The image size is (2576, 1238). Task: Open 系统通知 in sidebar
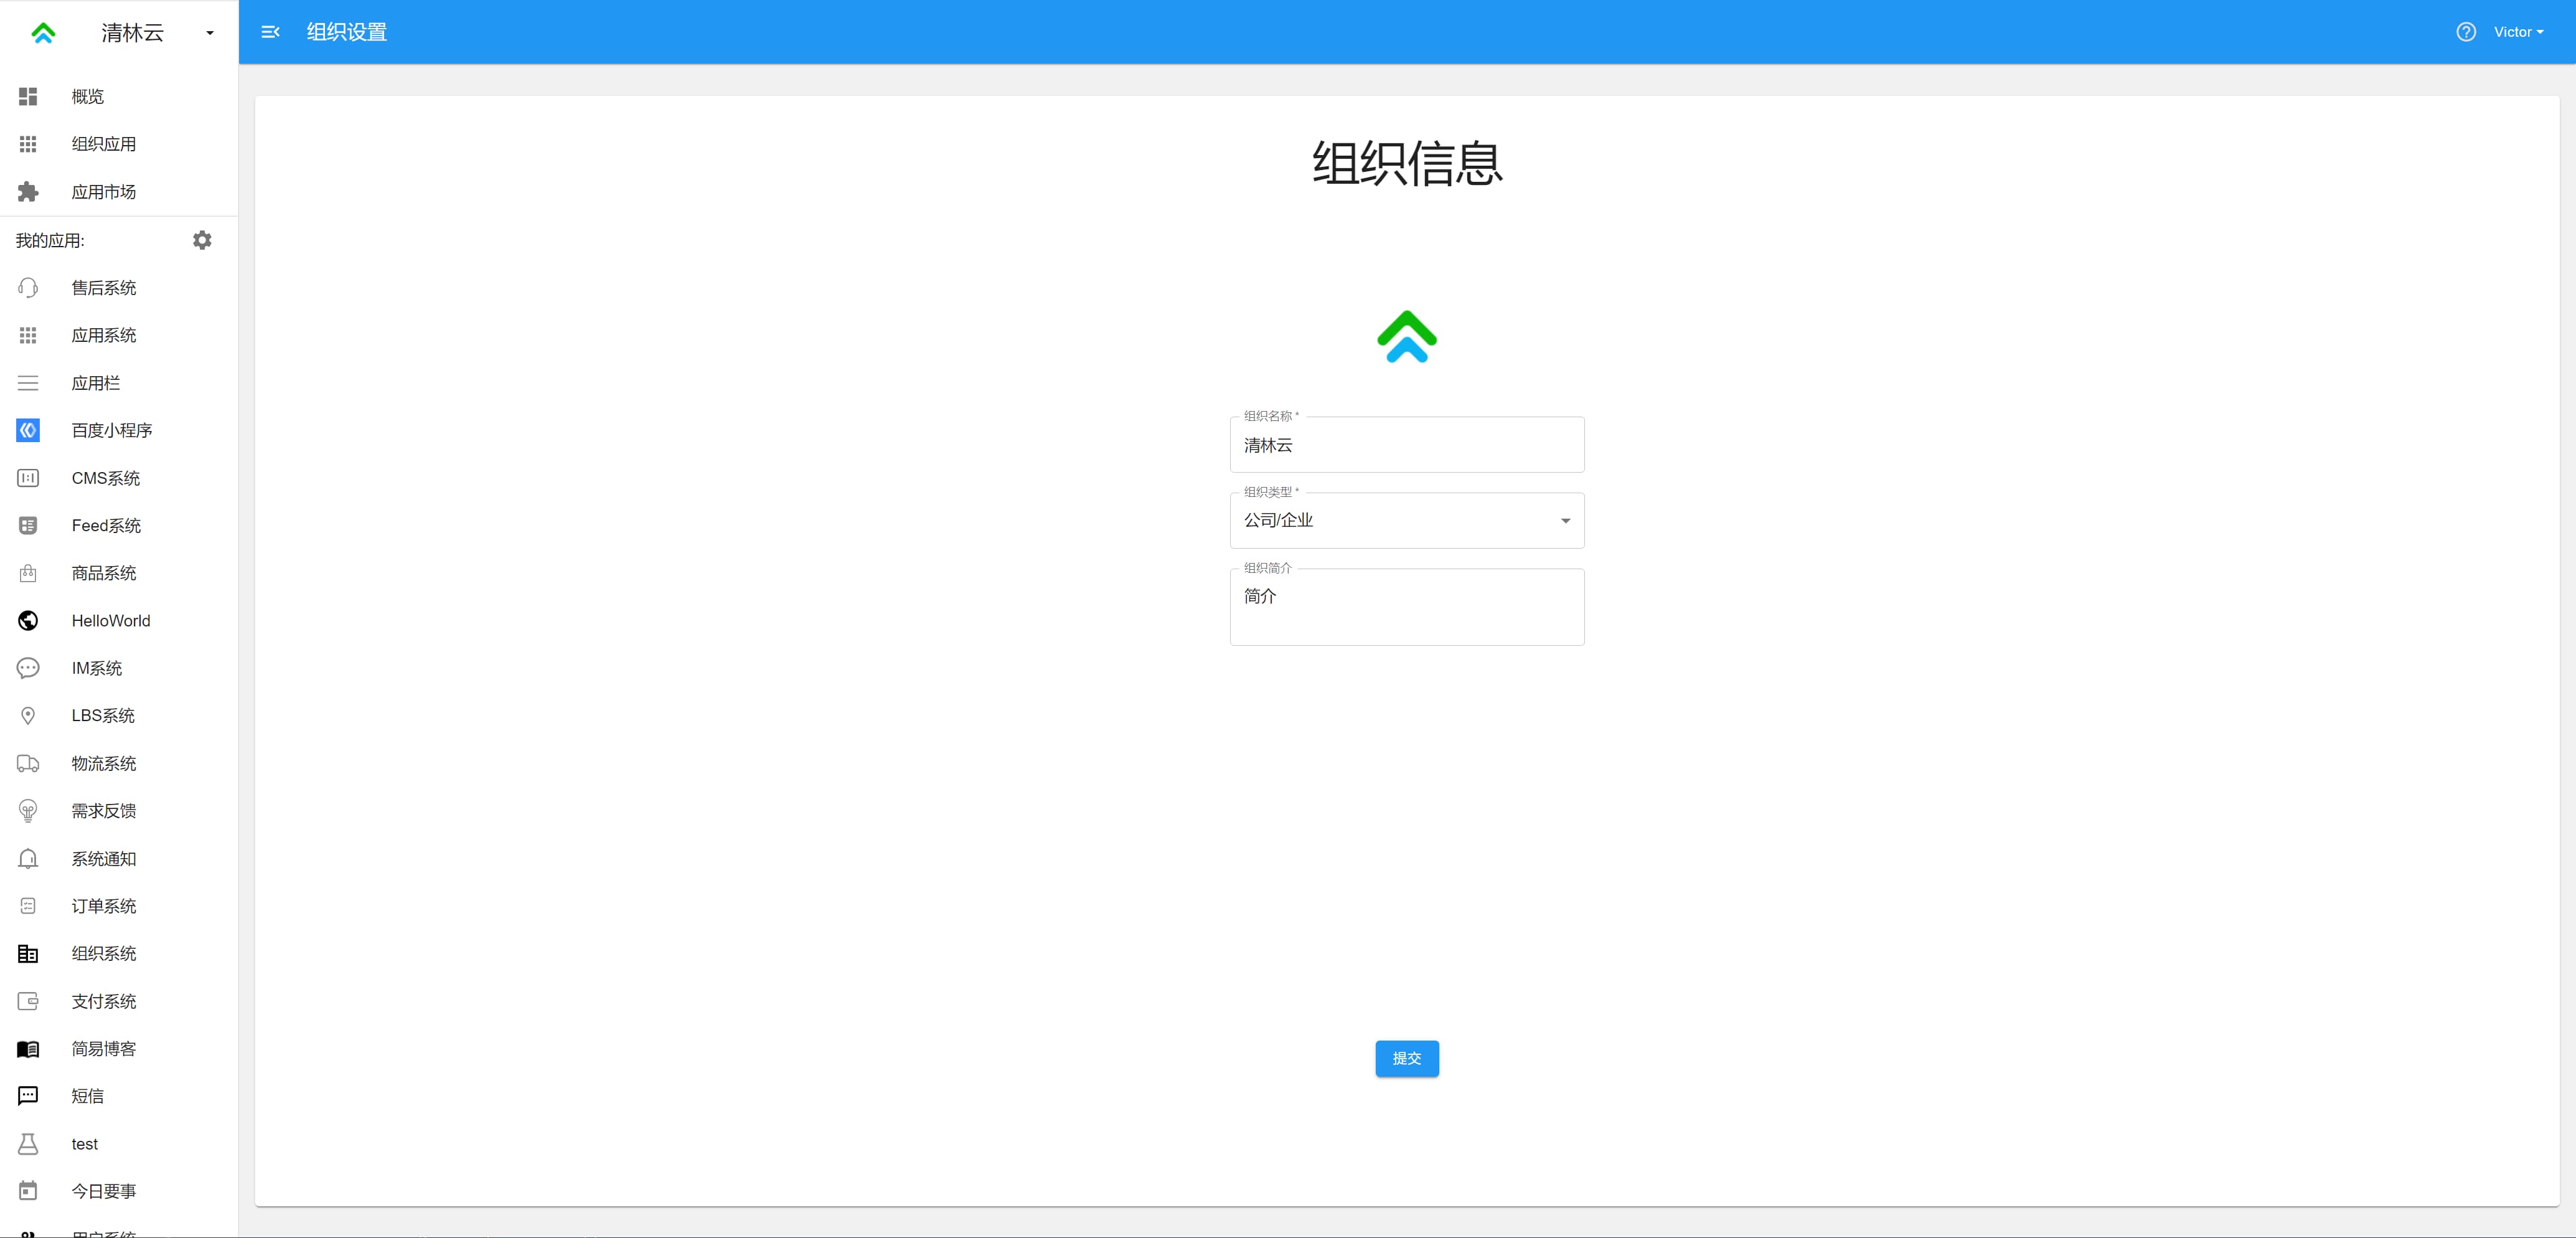[x=119, y=859]
